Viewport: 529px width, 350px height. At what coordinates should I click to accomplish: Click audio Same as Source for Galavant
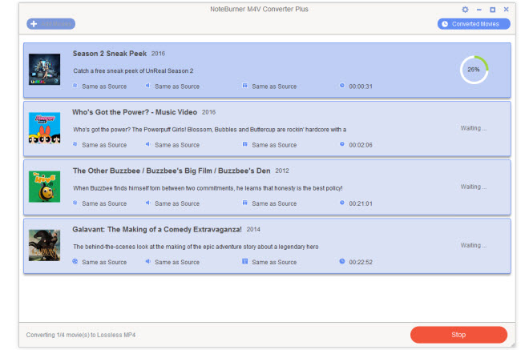point(177,263)
